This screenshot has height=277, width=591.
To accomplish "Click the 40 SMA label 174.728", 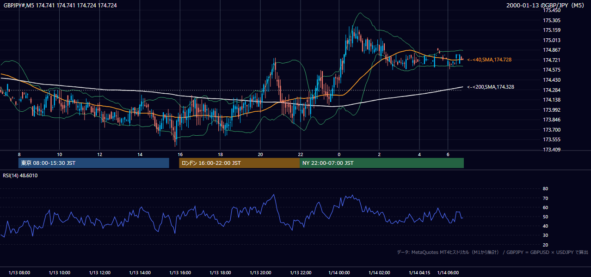I will click(x=489, y=60).
